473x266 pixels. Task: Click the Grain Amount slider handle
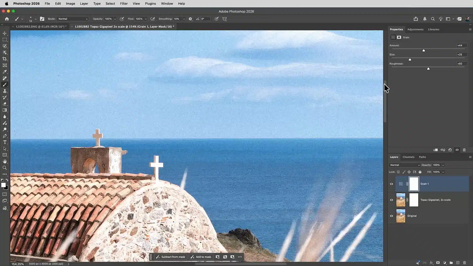click(x=424, y=50)
